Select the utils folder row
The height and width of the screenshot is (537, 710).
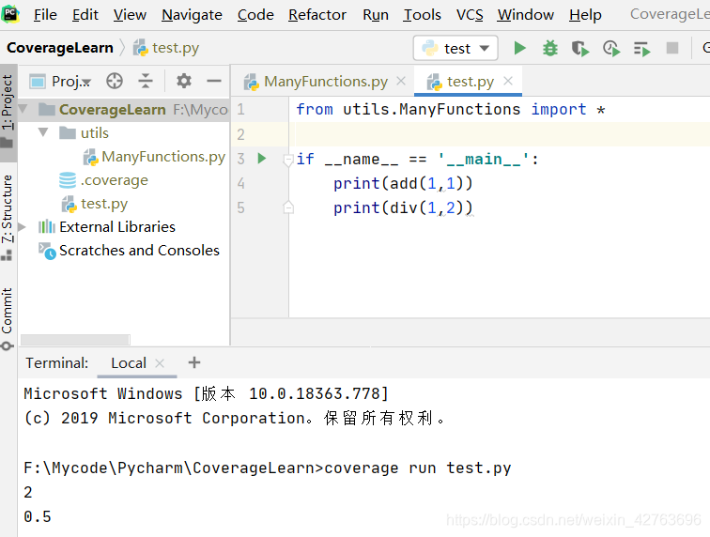[x=123, y=133]
